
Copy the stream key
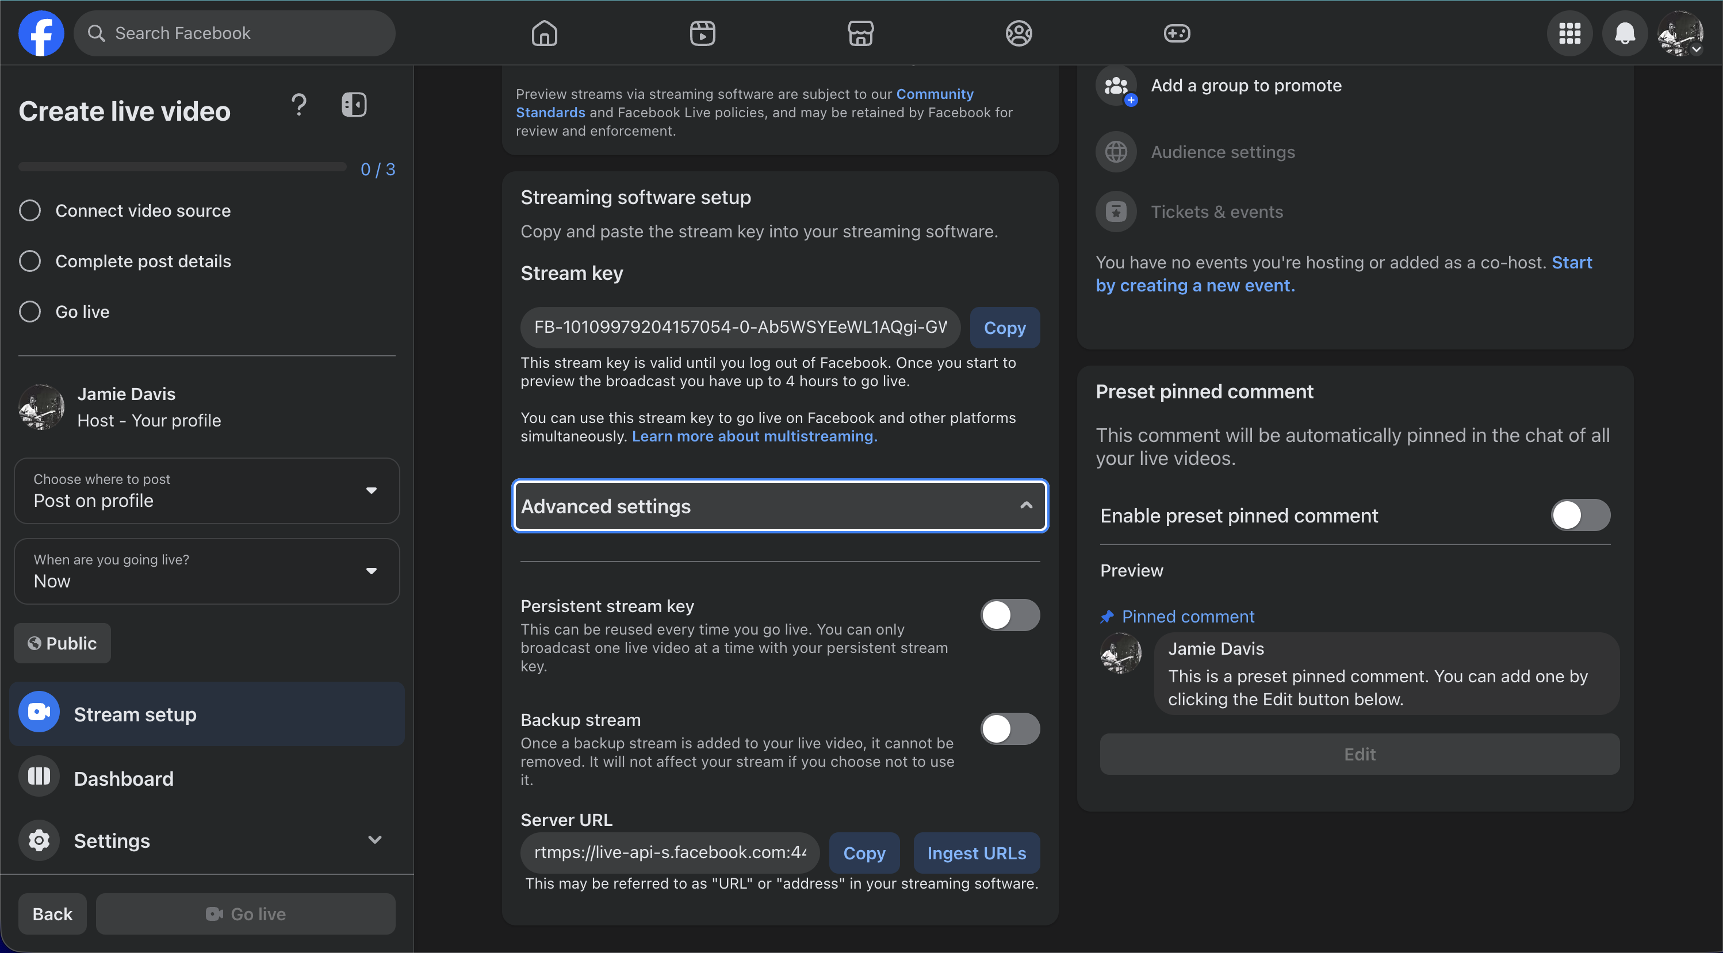point(1005,328)
